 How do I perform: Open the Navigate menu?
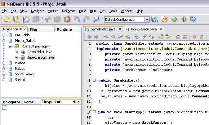(x=38, y=11)
